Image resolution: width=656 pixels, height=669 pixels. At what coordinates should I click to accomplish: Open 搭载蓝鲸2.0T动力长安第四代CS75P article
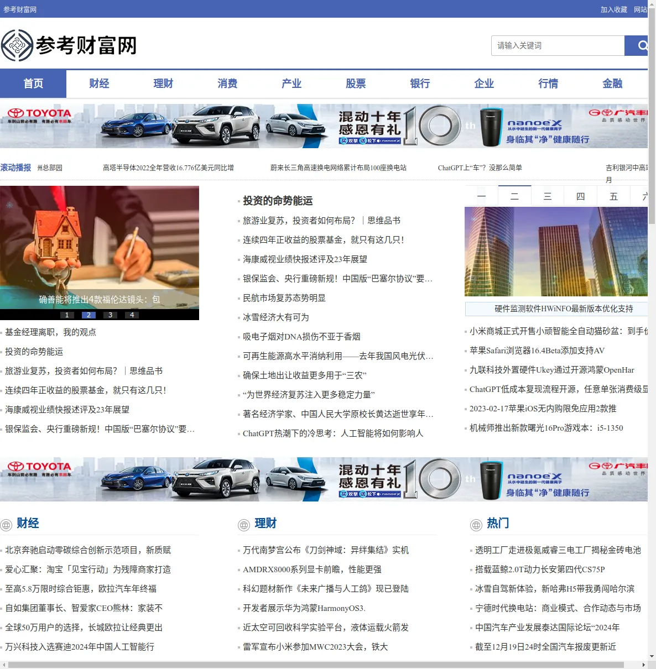click(540, 569)
